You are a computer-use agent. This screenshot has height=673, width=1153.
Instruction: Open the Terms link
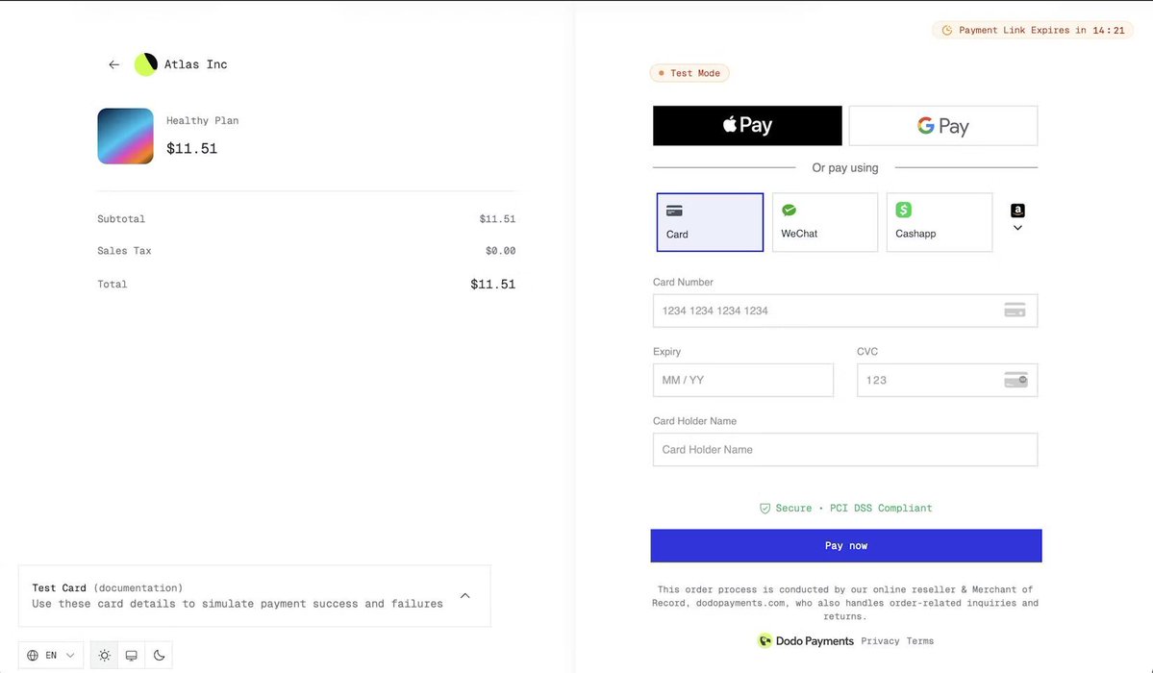pyautogui.click(x=920, y=641)
